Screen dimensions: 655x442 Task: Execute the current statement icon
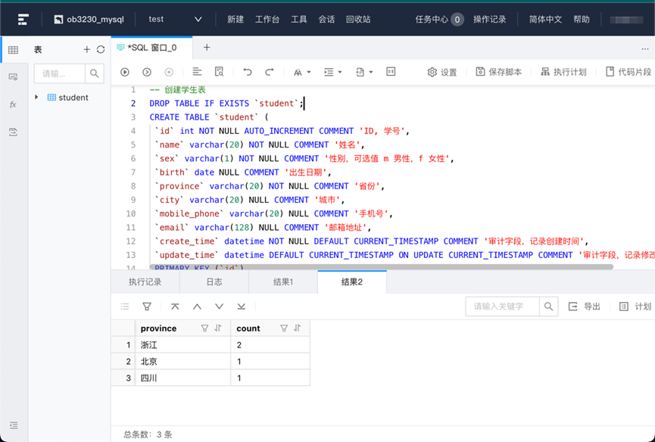click(146, 72)
